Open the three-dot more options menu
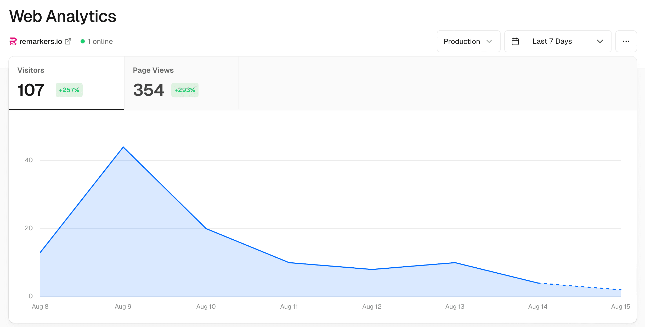Image resolution: width=645 pixels, height=327 pixels. click(626, 41)
